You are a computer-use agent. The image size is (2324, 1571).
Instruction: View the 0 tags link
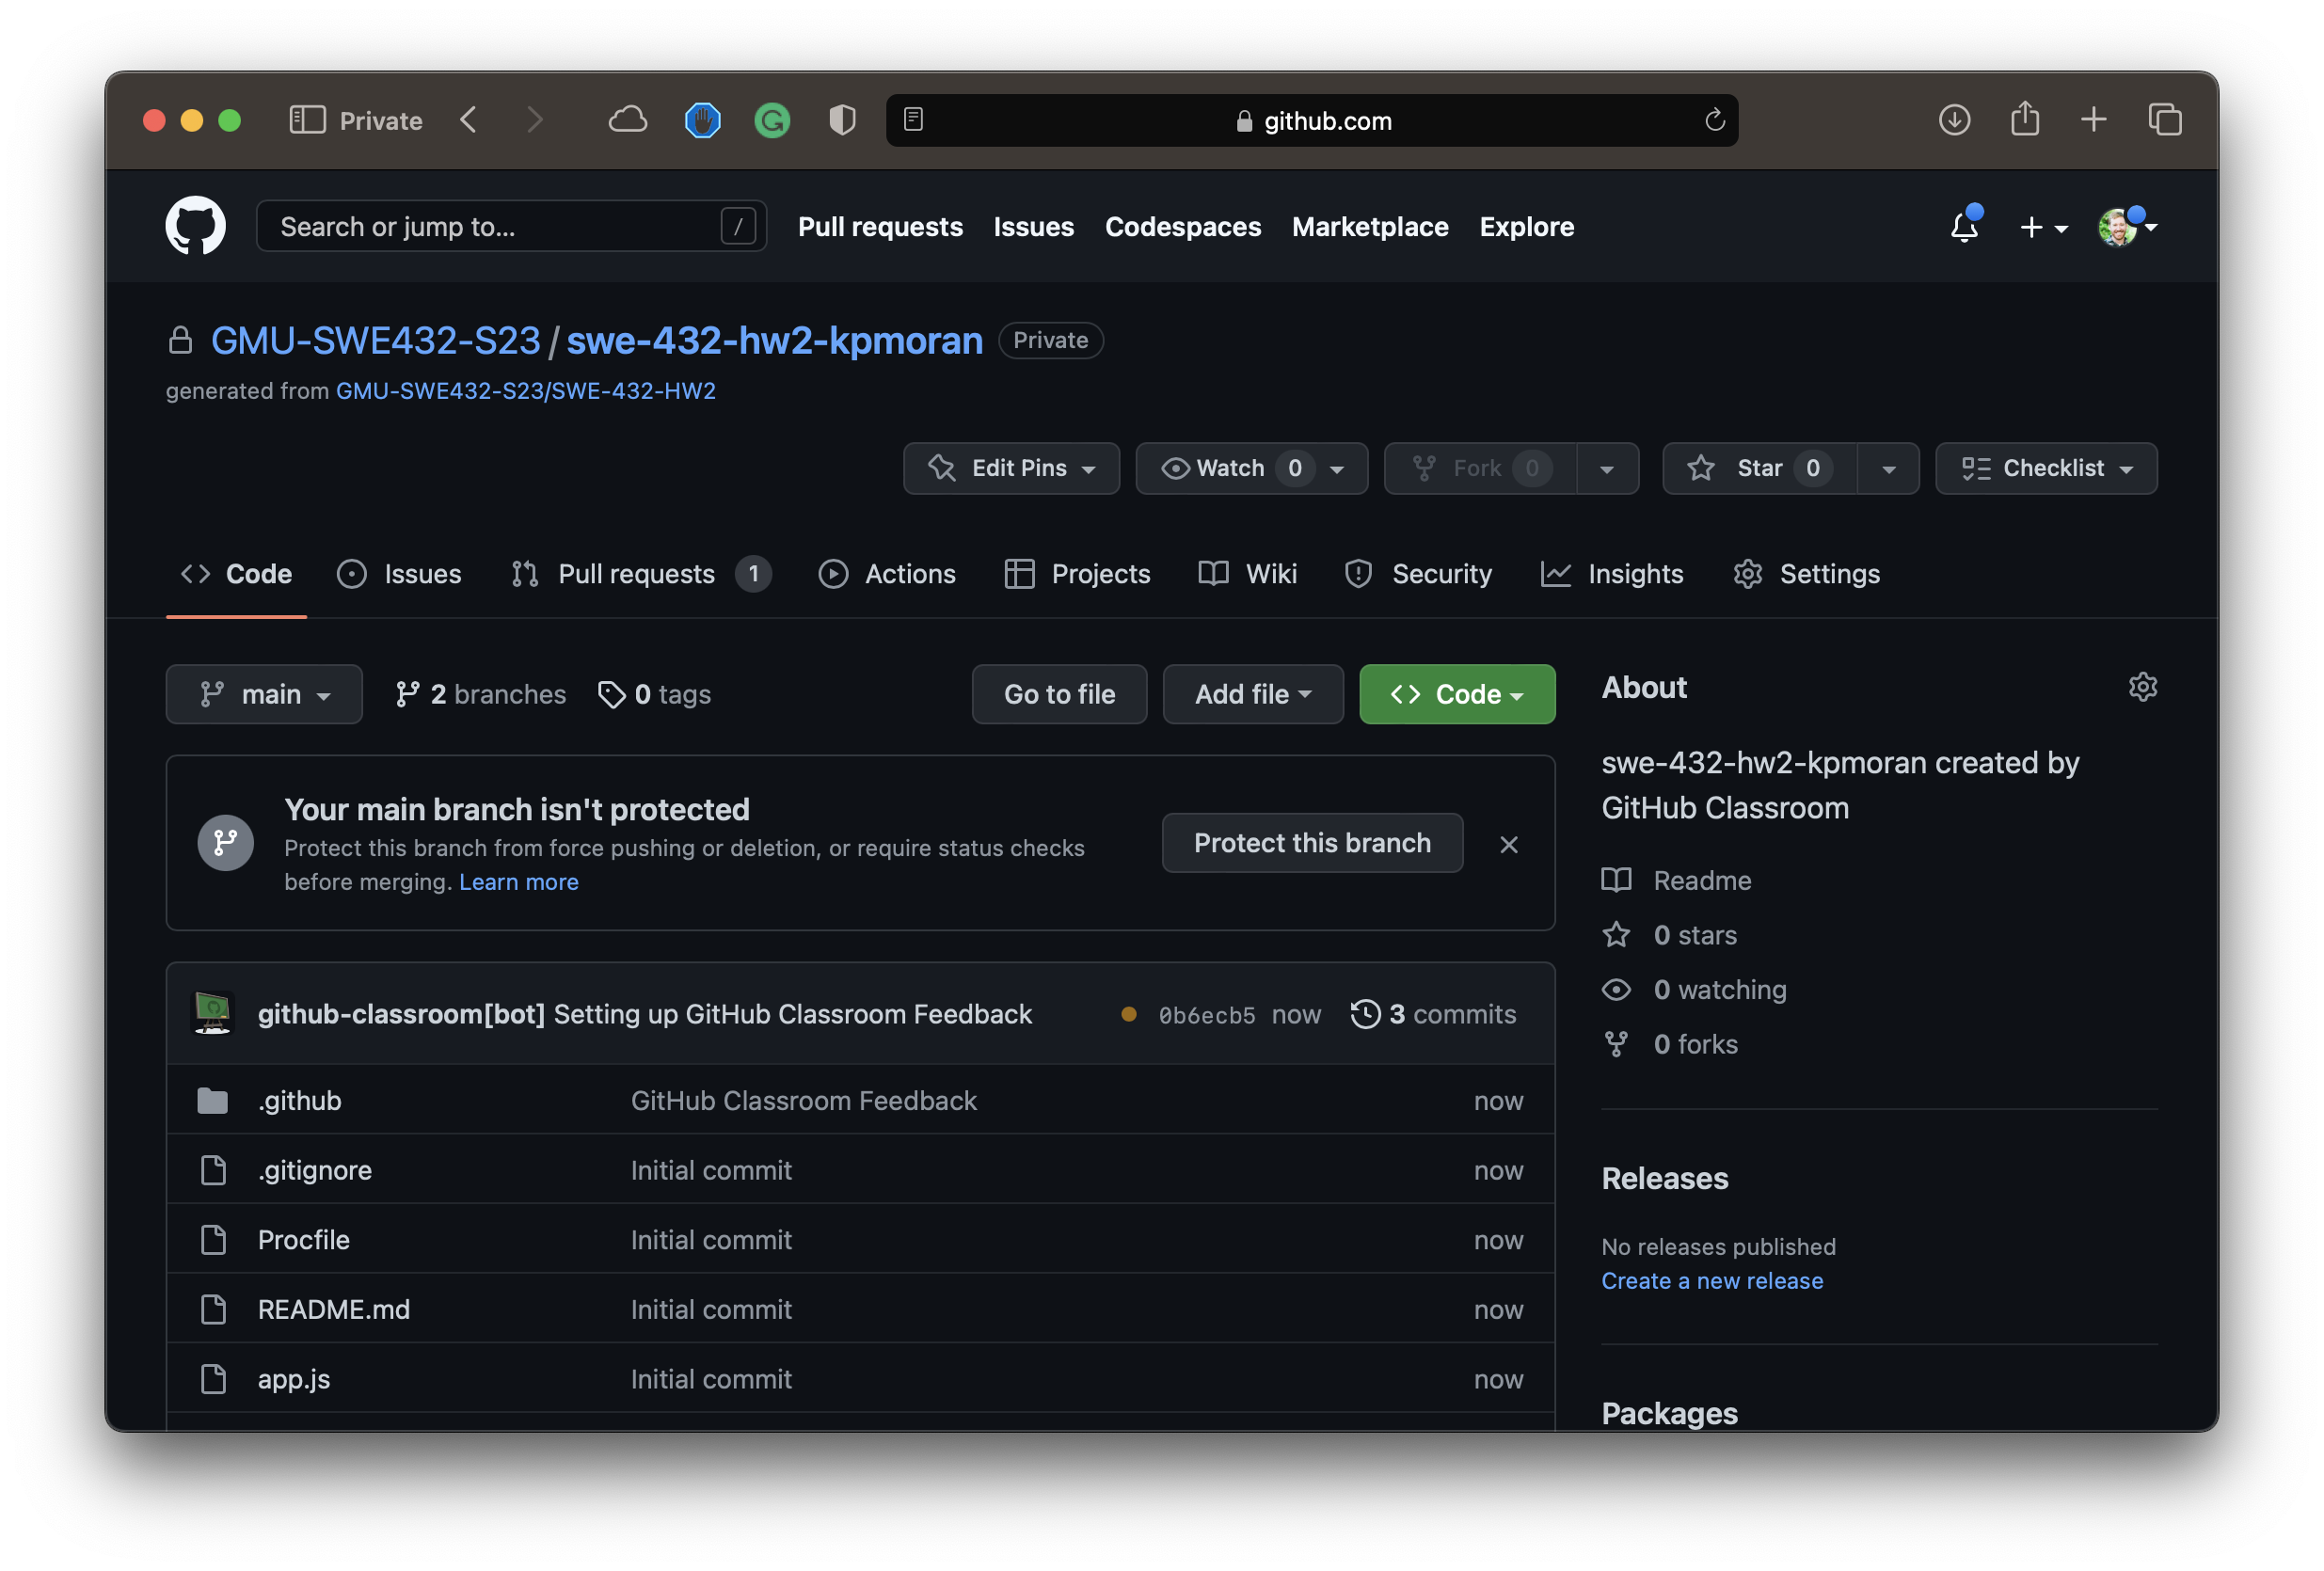click(655, 694)
